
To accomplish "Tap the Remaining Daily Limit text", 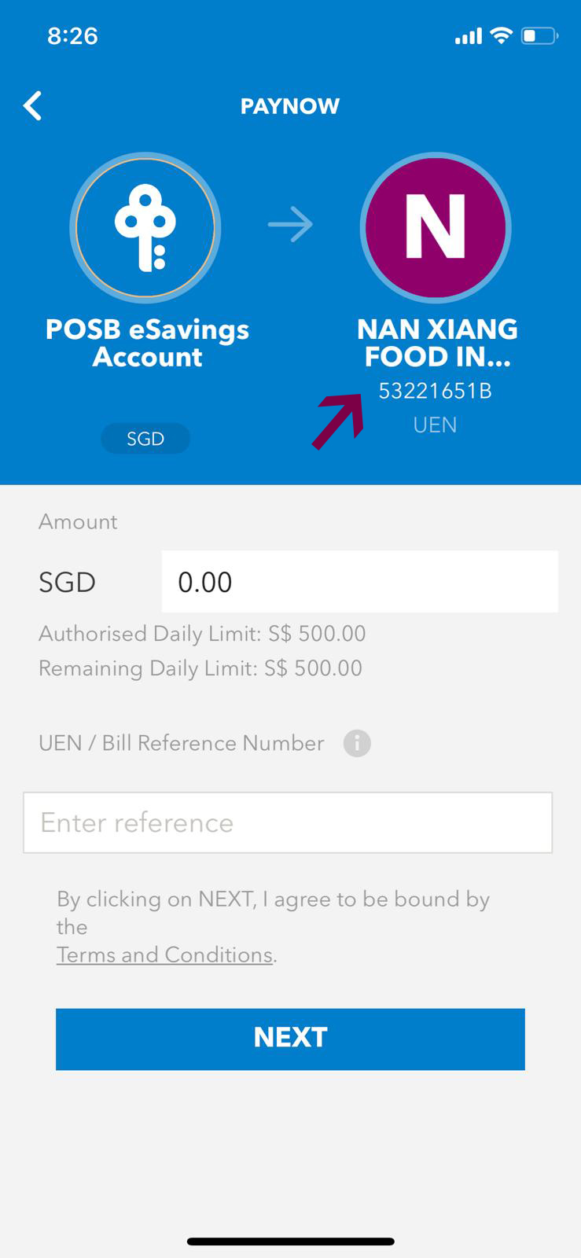I will click(x=200, y=668).
